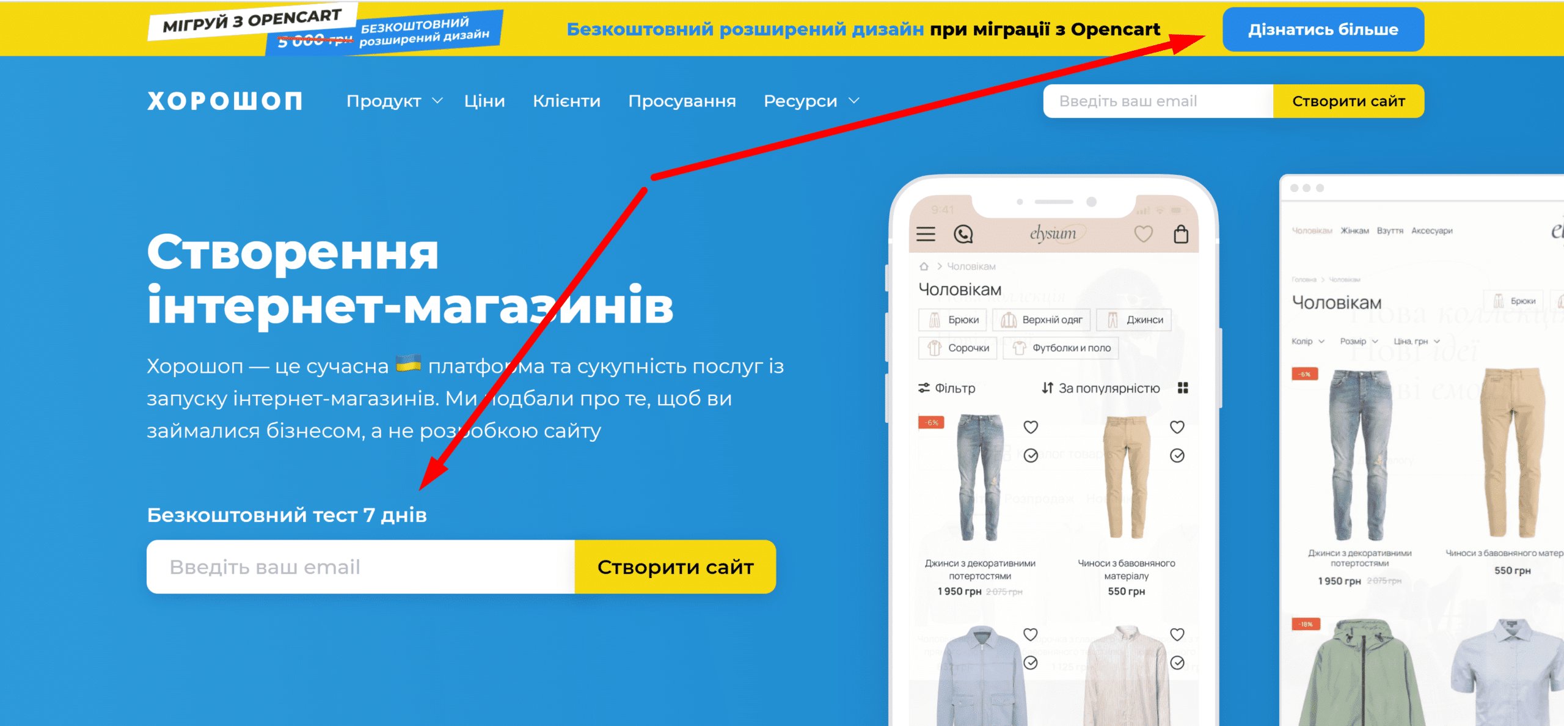1564x726 pixels.
Task: Click the heart wishlist icon beside elysium logo
Action: coord(1143,234)
